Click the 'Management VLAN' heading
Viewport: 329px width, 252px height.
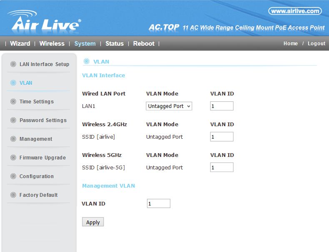pos(108,186)
